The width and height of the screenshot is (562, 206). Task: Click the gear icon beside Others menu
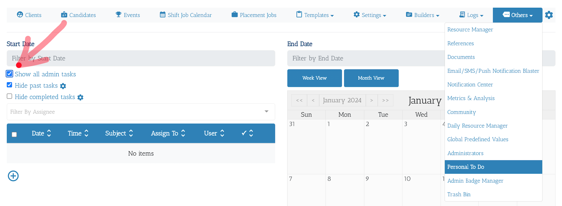[549, 15]
